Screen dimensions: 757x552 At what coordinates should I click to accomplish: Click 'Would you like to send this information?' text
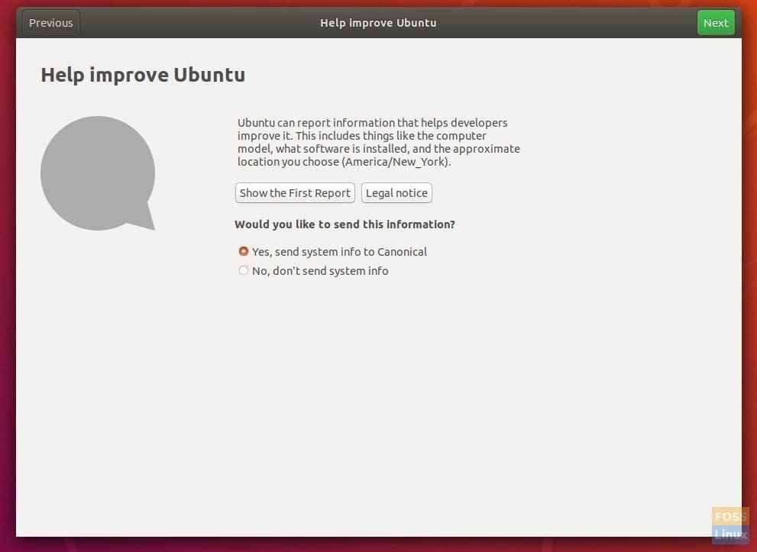tap(345, 224)
